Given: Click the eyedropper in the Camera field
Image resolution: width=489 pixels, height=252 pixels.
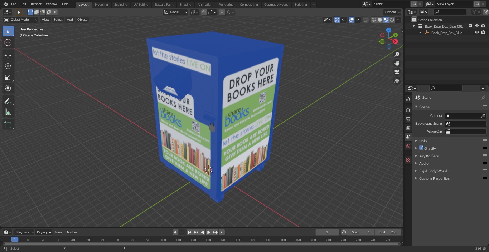Looking at the screenshot, I should click(x=483, y=116).
